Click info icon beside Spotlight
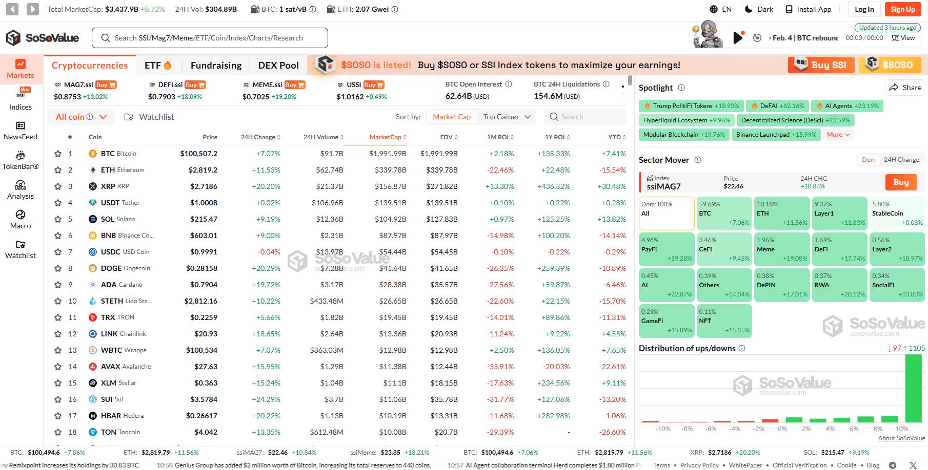This screenshot has width=928, height=470. 681,88
